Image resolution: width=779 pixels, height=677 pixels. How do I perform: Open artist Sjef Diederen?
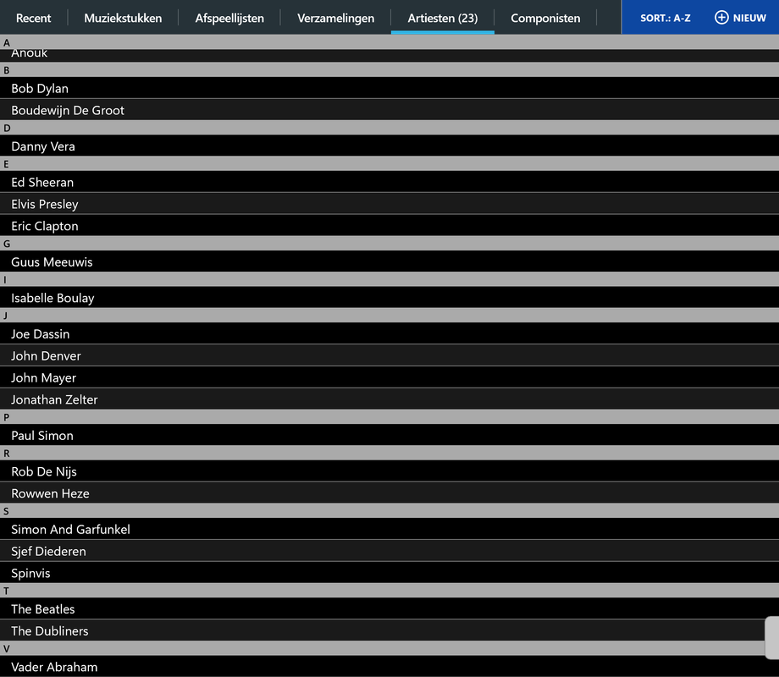pos(389,551)
